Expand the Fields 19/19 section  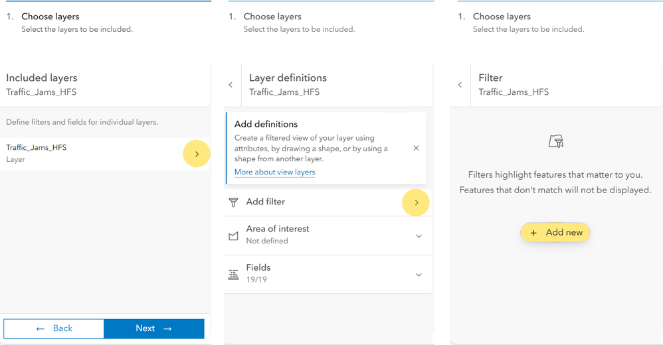419,275
